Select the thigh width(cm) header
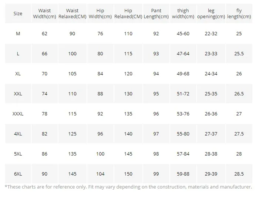The image size is (256, 203). click(x=183, y=14)
